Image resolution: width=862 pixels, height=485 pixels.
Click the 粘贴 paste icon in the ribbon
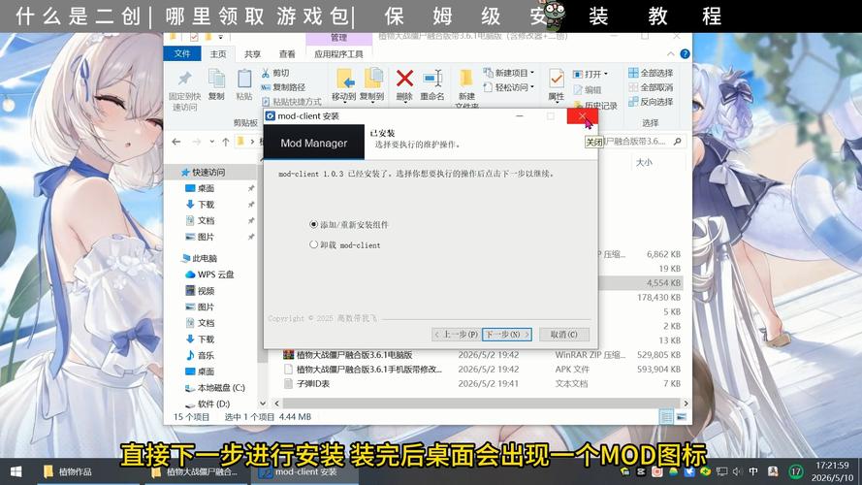click(244, 79)
